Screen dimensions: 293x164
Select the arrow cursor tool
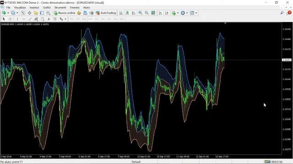point(4,19)
